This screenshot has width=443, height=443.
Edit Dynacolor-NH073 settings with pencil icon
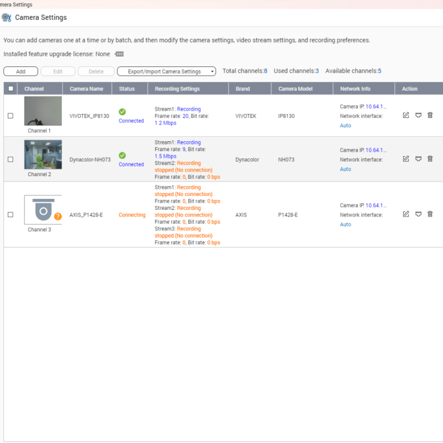tap(406, 159)
